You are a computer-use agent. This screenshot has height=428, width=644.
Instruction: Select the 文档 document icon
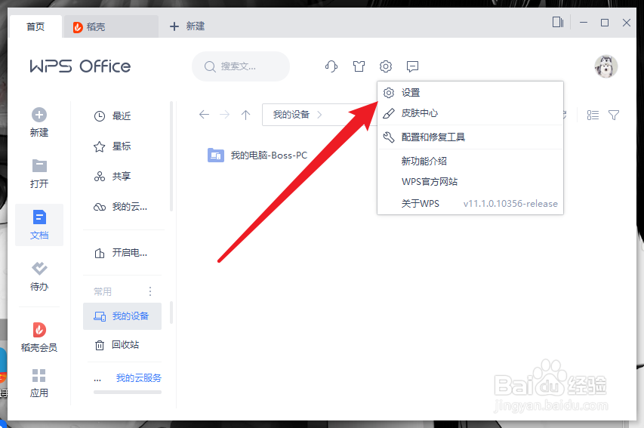[39, 217]
